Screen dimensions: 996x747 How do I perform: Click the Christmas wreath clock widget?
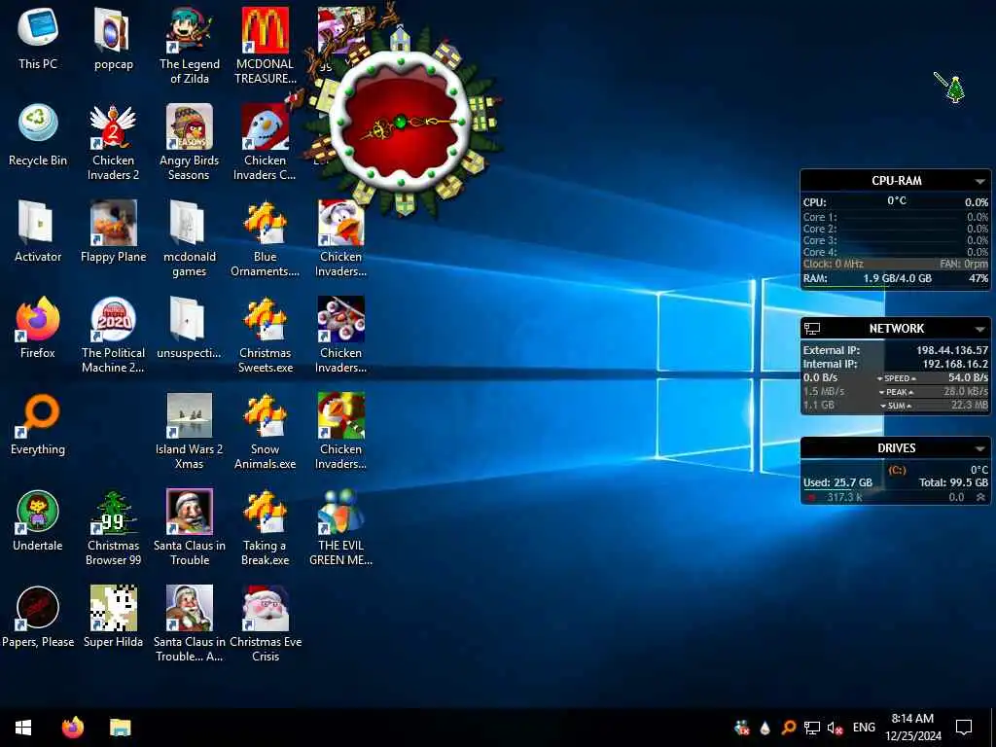[401, 122]
